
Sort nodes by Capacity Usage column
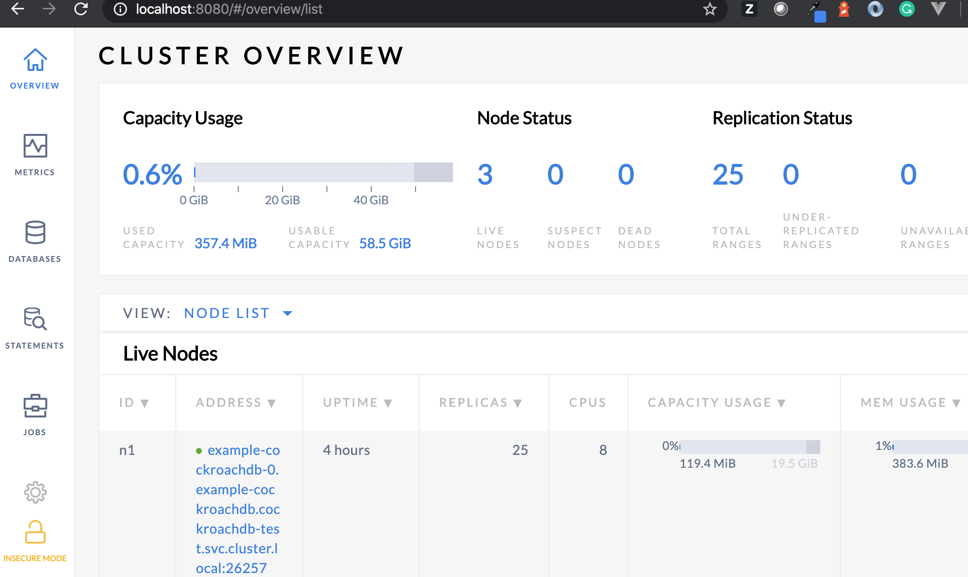click(716, 403)
